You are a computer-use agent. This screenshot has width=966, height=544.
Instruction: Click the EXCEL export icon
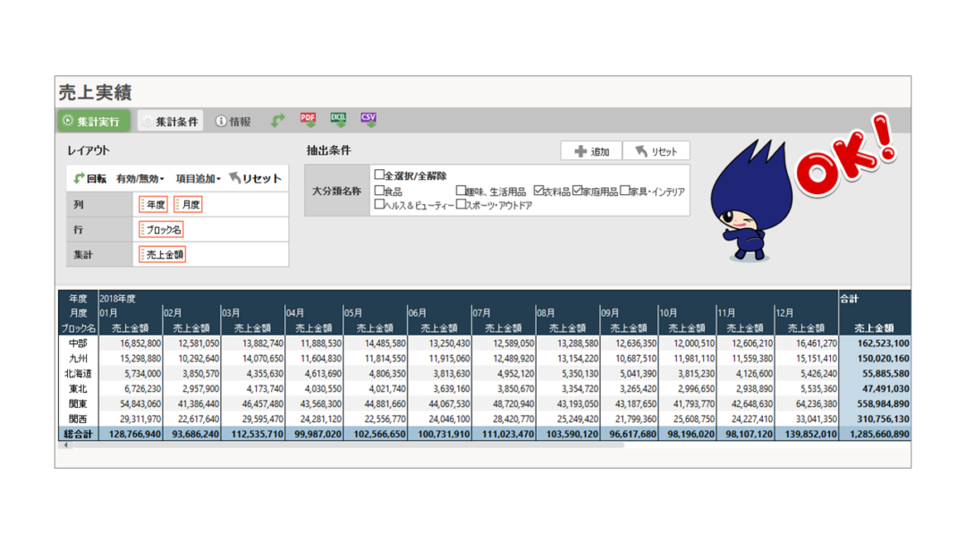pos(338,118)
